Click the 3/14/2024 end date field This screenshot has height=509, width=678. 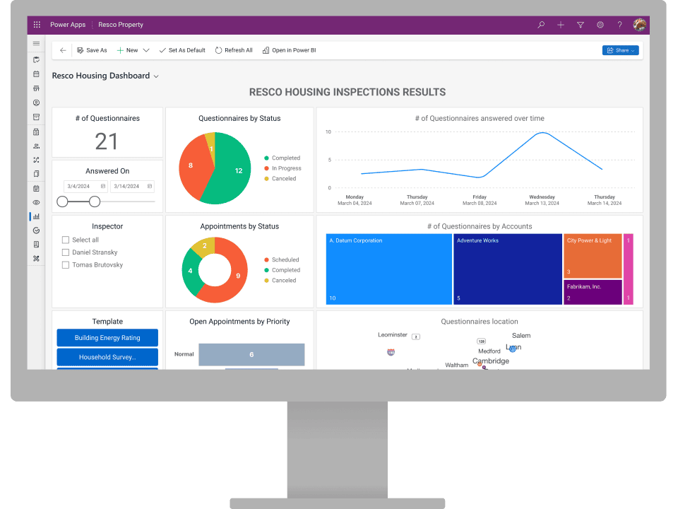point(132,186)
